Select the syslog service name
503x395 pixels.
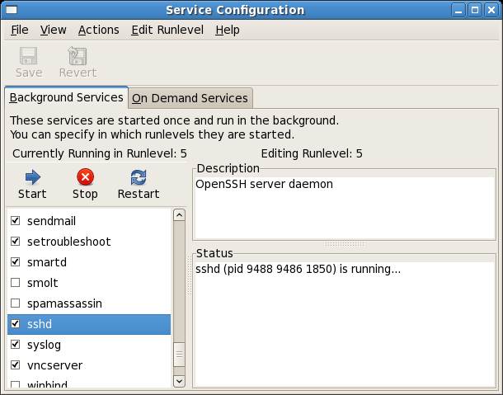click(x=44, y=345)
